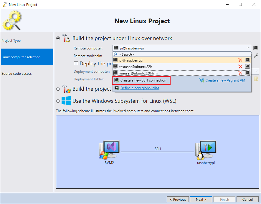Image resolution: width=261 pixels, height=204 pixels.
Task: Open terminal for the testuser@ubuntu22k row
Action: [x=247, y=67]
